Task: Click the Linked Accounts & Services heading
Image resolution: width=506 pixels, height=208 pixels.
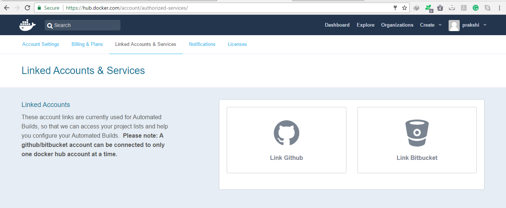Action: point(83,71)
